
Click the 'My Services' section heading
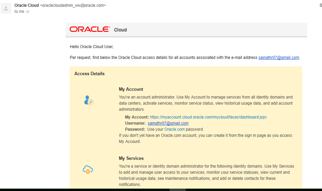pos(131,158)
